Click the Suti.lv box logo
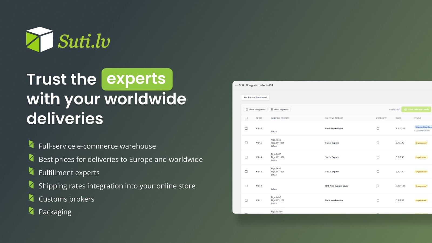 39,39
